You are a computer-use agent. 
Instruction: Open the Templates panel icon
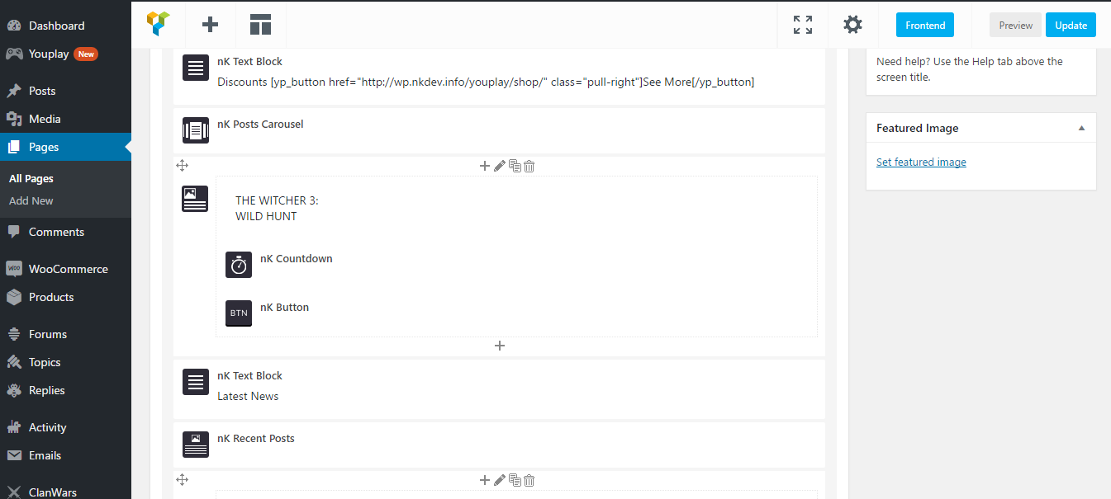[x=261, y=25]
